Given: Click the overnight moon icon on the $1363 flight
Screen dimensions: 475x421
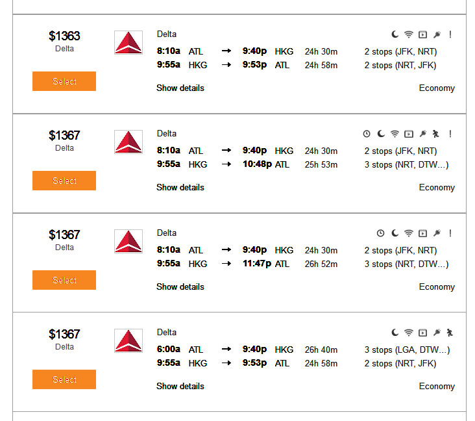Looking at the screenshot, I should pyautogui.click(x=395, y=34).
